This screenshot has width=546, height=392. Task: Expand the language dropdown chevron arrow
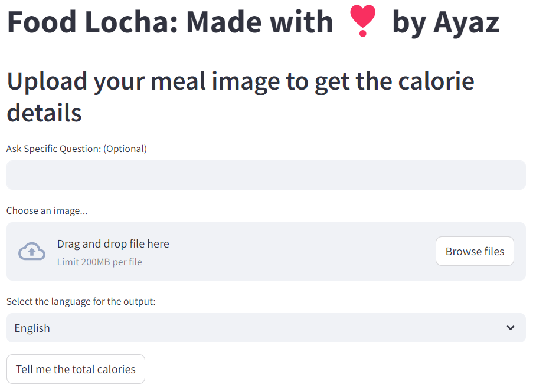511,328
